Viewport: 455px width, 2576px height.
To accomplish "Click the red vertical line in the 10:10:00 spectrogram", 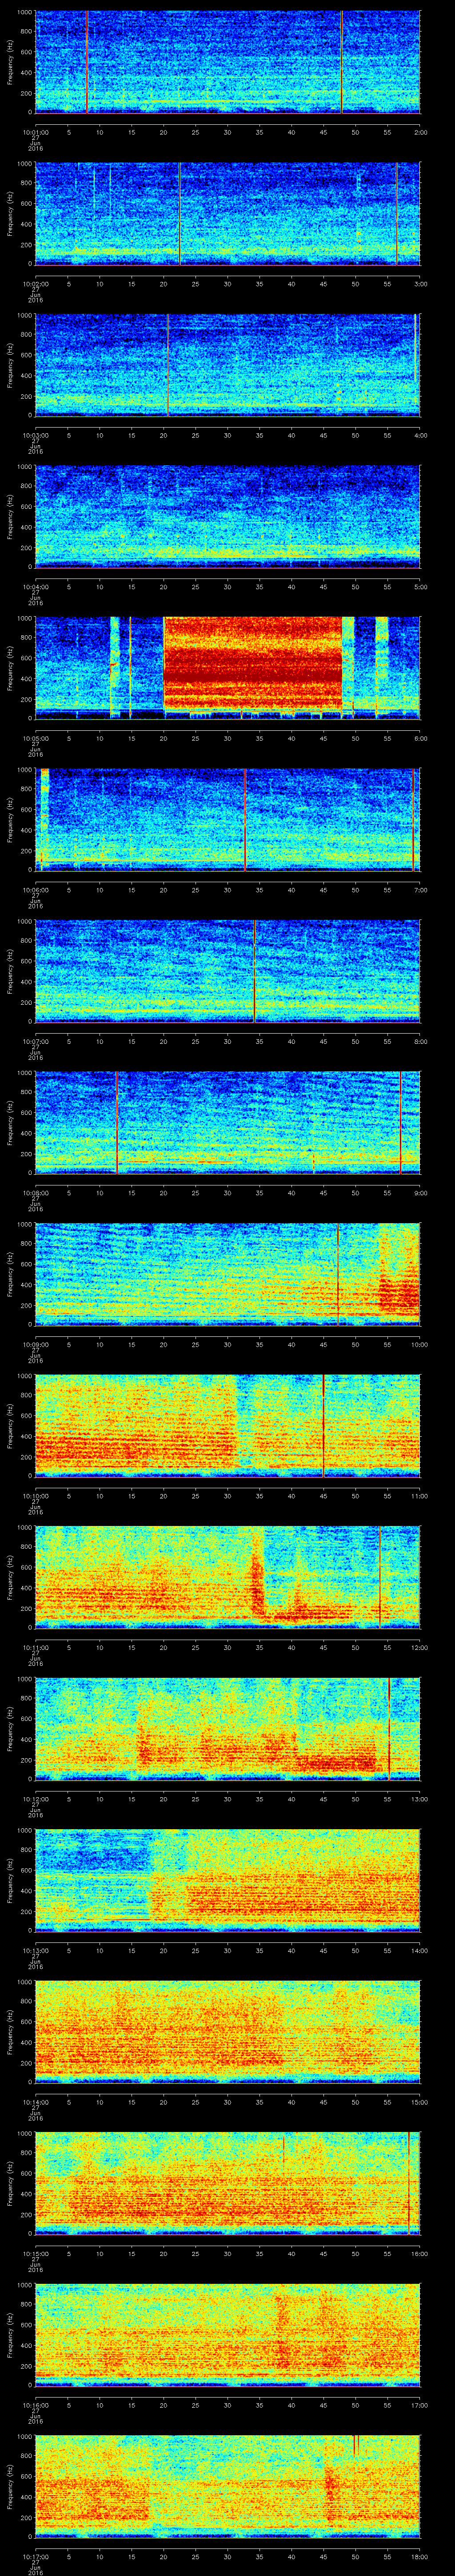I will 323,1425.
